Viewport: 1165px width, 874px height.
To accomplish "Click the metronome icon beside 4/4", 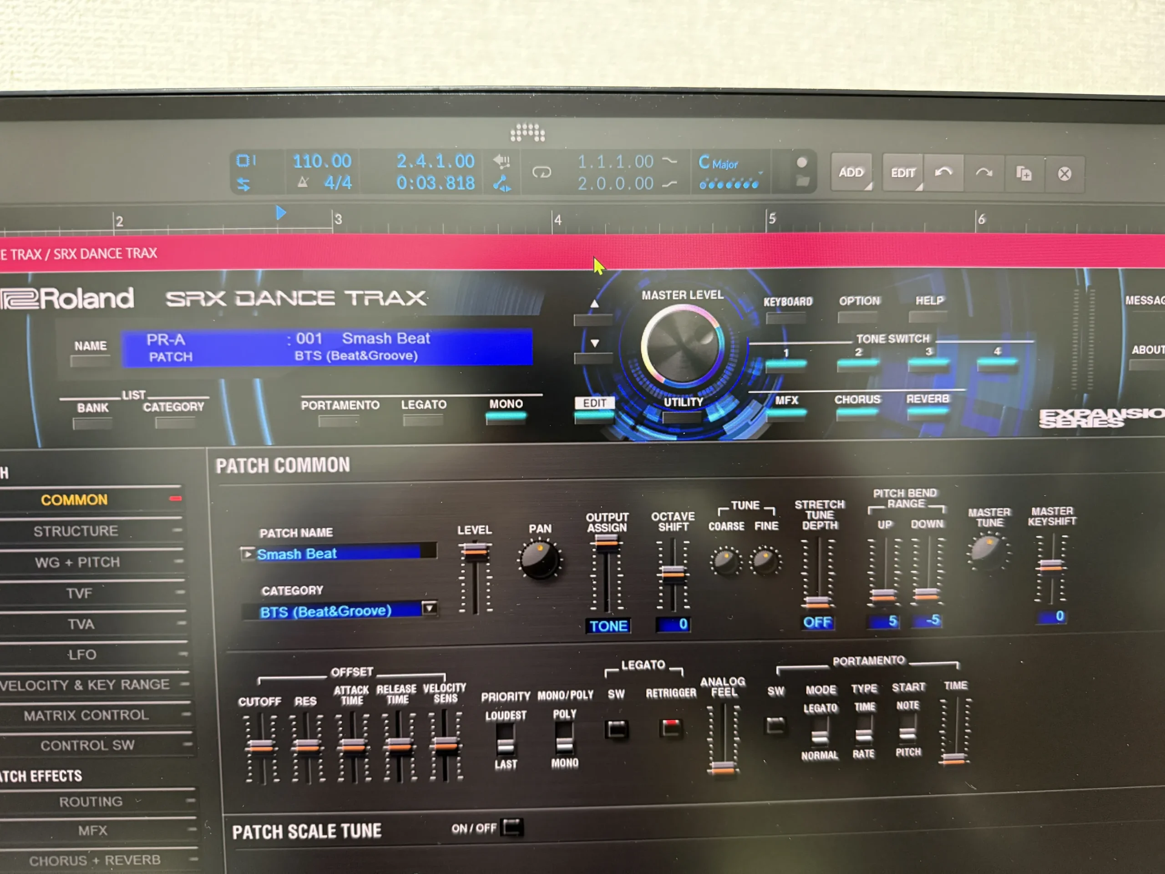I will [x=303, y=183].
